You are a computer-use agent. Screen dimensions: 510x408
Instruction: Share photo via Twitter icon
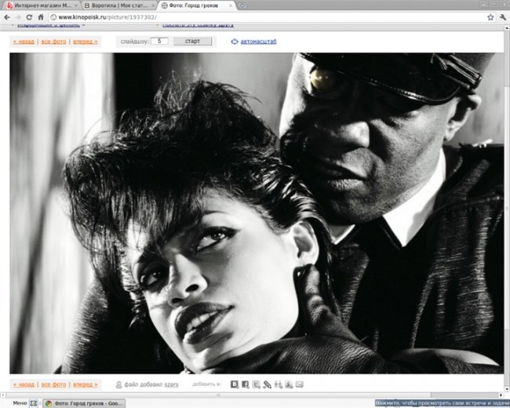(x=257, y=384)
